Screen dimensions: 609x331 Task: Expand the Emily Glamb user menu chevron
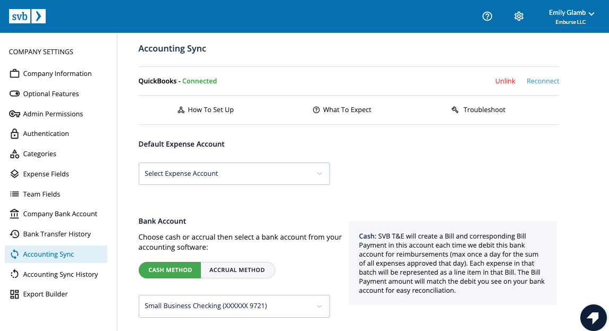(x=591, y=14)
